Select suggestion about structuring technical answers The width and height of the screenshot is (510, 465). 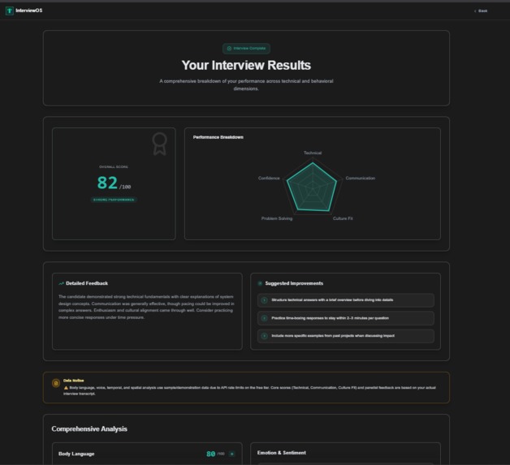coord(346,300)
